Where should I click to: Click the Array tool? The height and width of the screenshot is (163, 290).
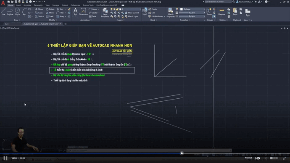coord(60,16)
